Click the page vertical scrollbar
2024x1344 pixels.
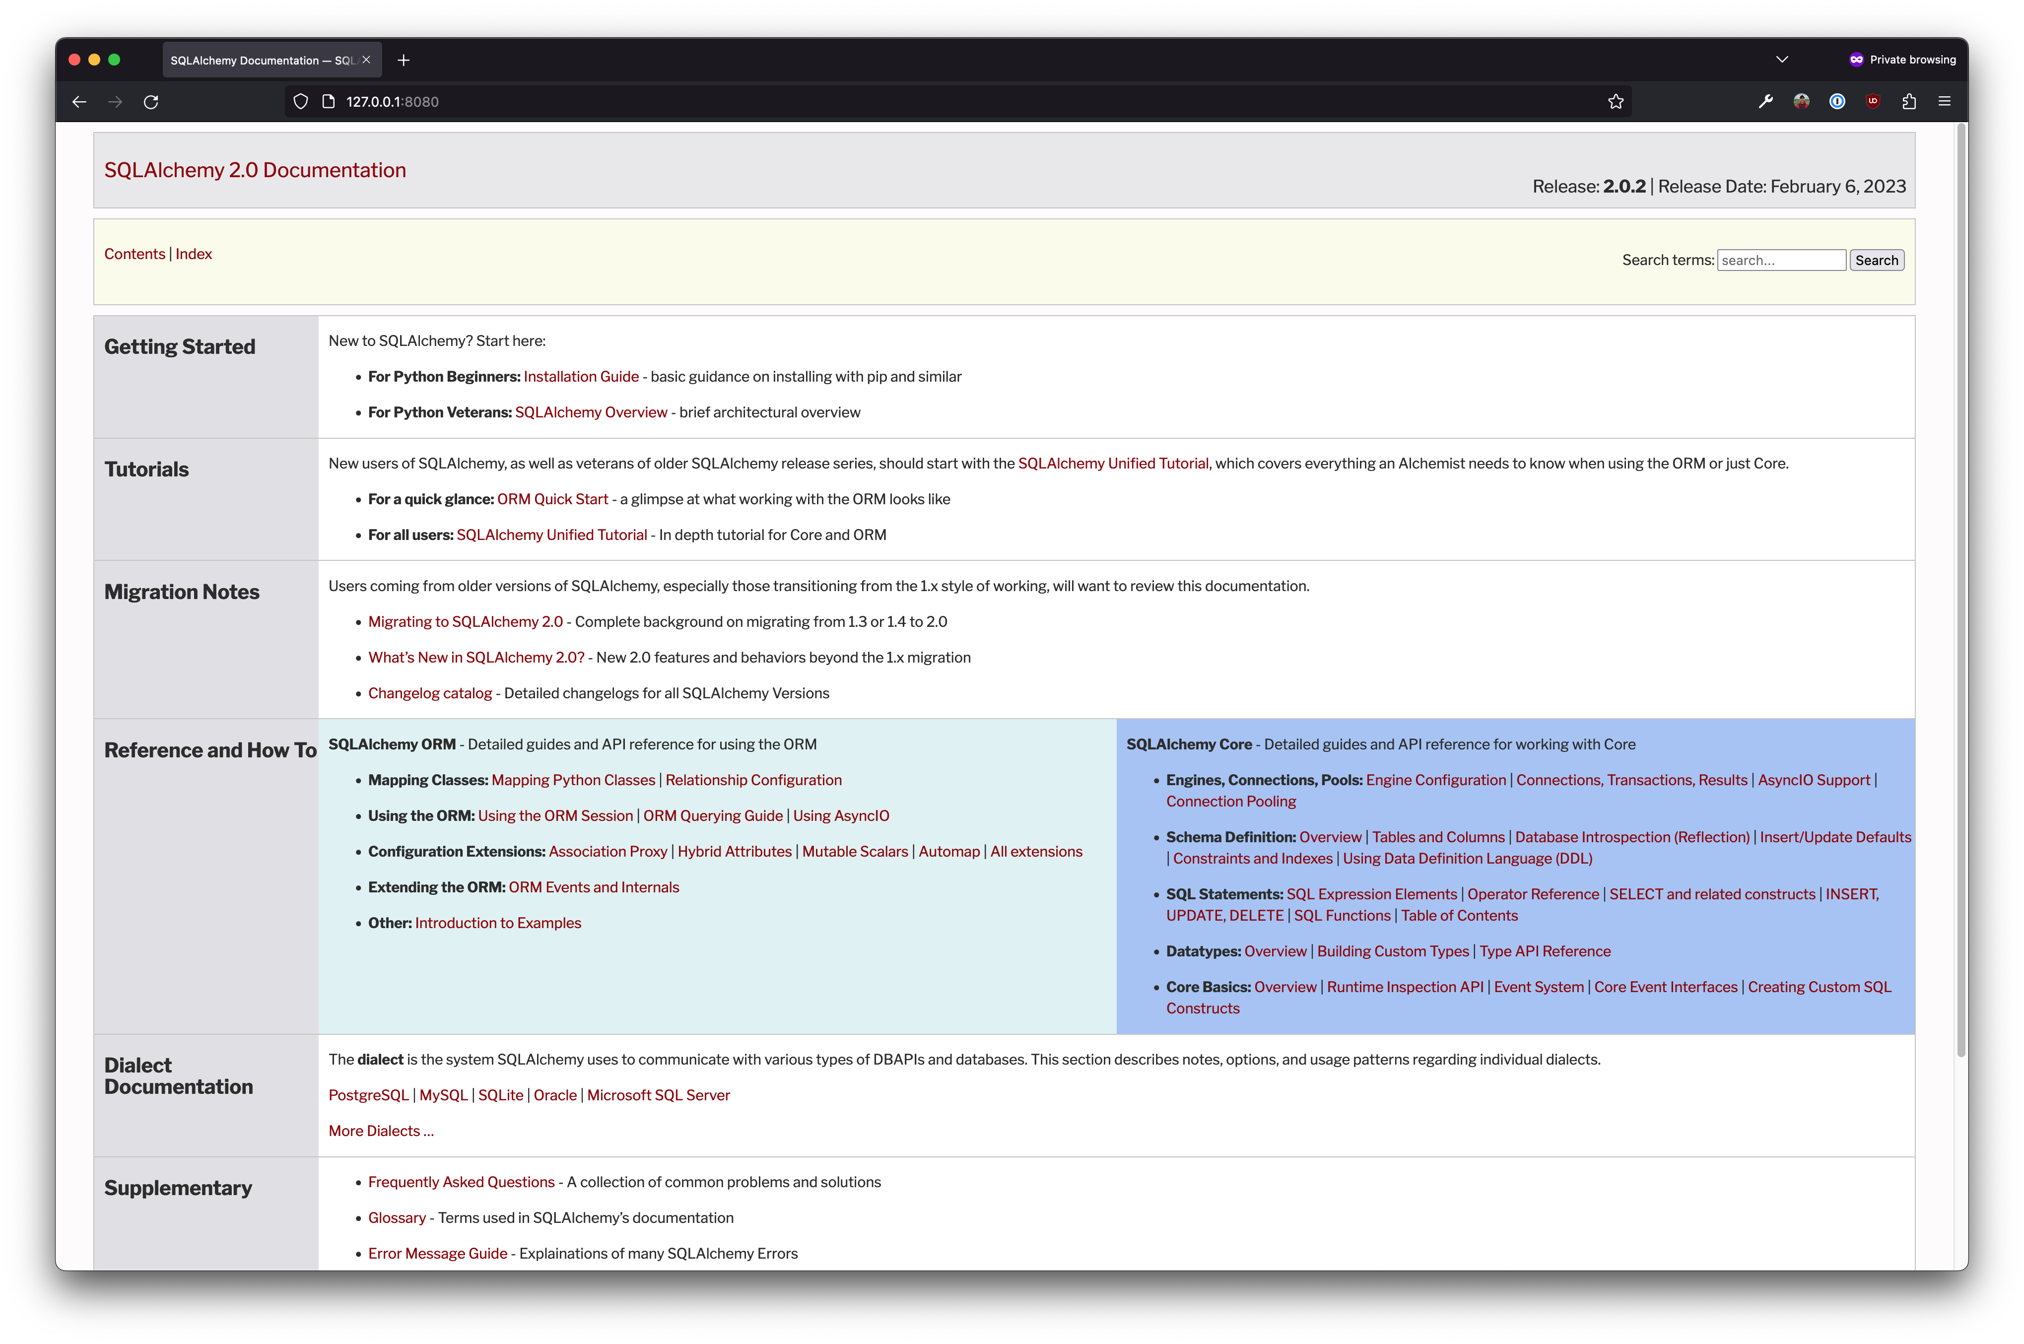click(1960, 592)
